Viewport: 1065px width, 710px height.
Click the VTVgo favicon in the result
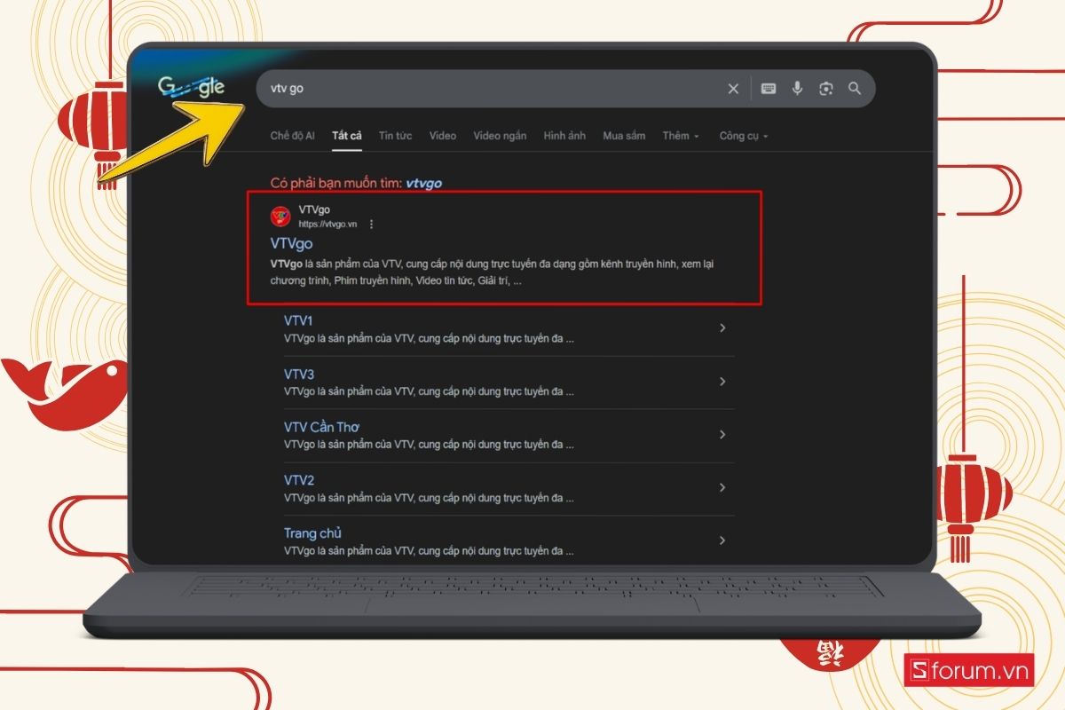(280, 216)
